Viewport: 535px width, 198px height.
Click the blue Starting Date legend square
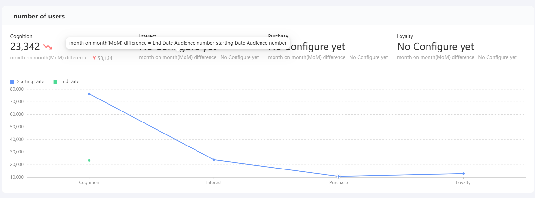coord(12,82)
